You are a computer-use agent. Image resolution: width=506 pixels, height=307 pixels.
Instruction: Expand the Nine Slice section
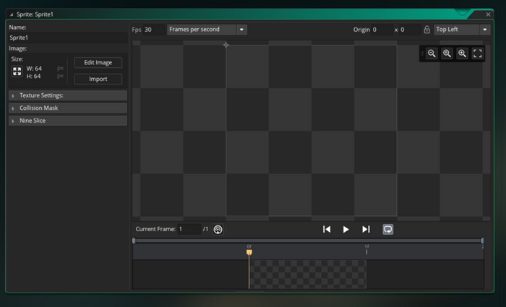click(x=68, y=121)
